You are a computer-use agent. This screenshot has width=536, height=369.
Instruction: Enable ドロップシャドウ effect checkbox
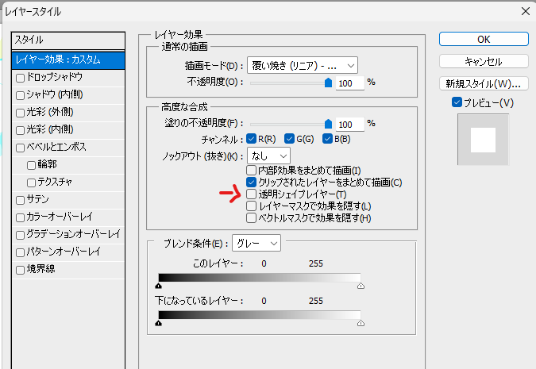(21, 78)
